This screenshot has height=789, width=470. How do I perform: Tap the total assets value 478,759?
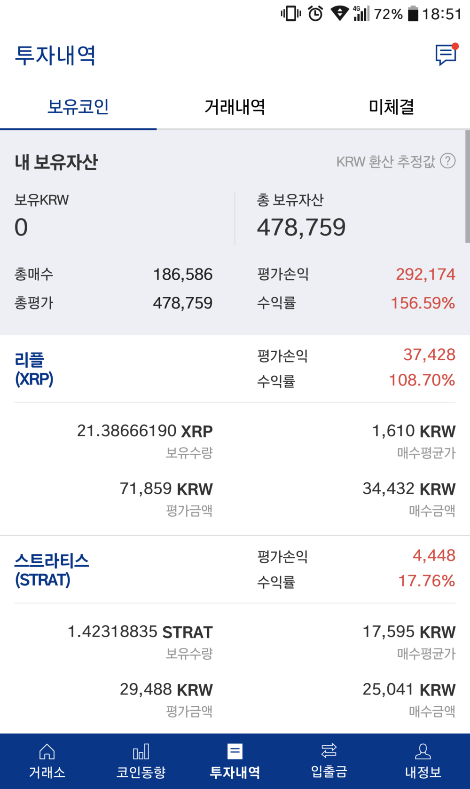point(301,228)
